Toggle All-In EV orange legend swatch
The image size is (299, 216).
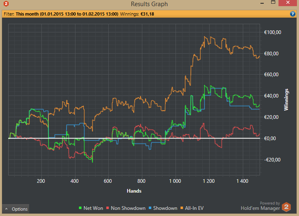point(182,208)
